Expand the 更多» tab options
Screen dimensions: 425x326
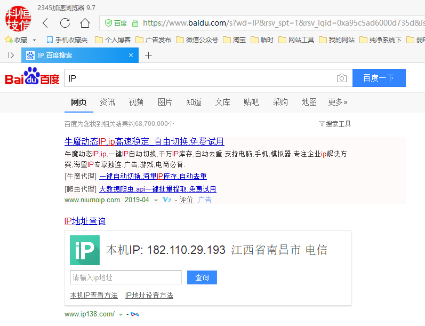click(338, 102)
